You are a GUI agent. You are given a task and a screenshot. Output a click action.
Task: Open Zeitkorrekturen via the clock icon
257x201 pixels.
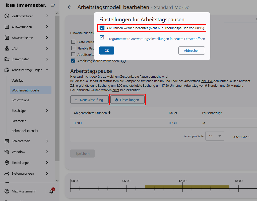tap(7, 16)
